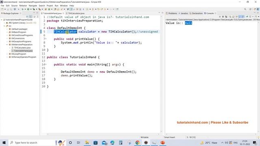Fold the main method at line 14
The height and width of the screenshot is (146, 260).
(x=46, y=64)
